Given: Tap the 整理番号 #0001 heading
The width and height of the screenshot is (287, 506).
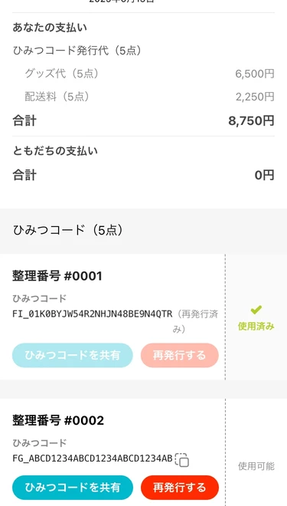Looking at the screenshot, I should [x=57, y=276].
